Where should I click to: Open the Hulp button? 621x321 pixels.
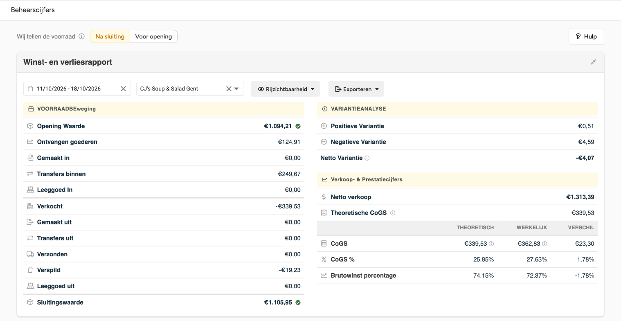pyautogui.click(x=586, y=36)
